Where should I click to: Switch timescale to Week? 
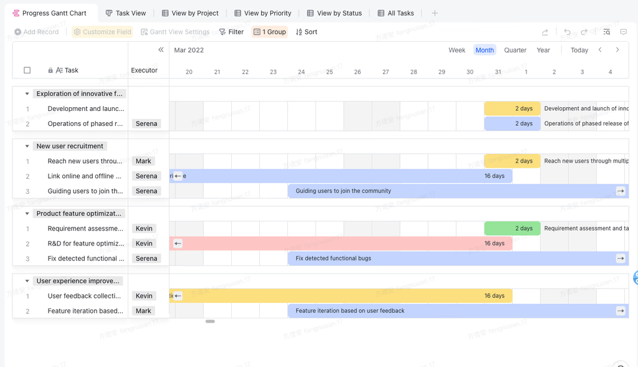coord(457,50)
